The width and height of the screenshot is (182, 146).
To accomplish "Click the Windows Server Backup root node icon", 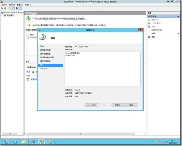I will click(x=2, y=13).
